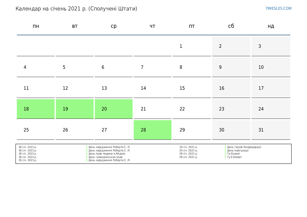Choose the green-highlighted date 28

click(152, 130)
